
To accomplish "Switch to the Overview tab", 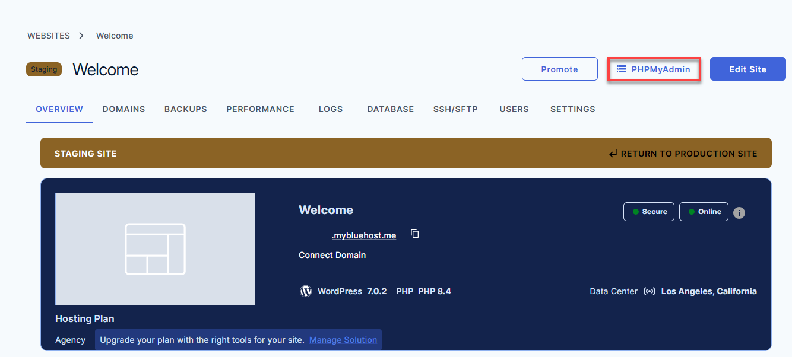I will click(x=59, y=109).
